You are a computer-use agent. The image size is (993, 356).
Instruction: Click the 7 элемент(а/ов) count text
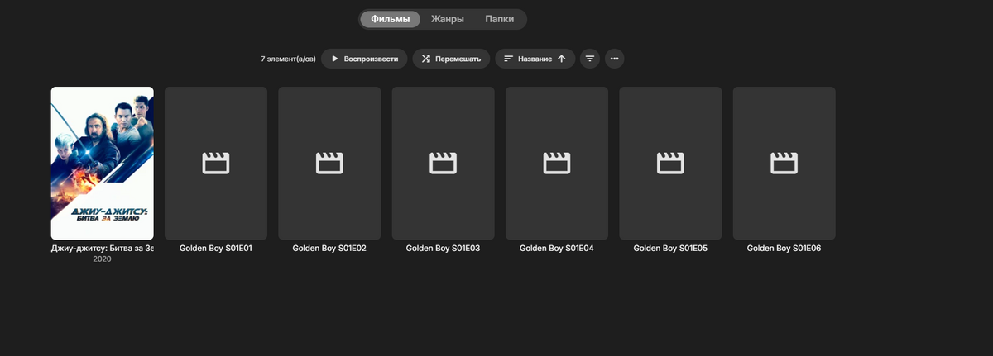[288, 59]
